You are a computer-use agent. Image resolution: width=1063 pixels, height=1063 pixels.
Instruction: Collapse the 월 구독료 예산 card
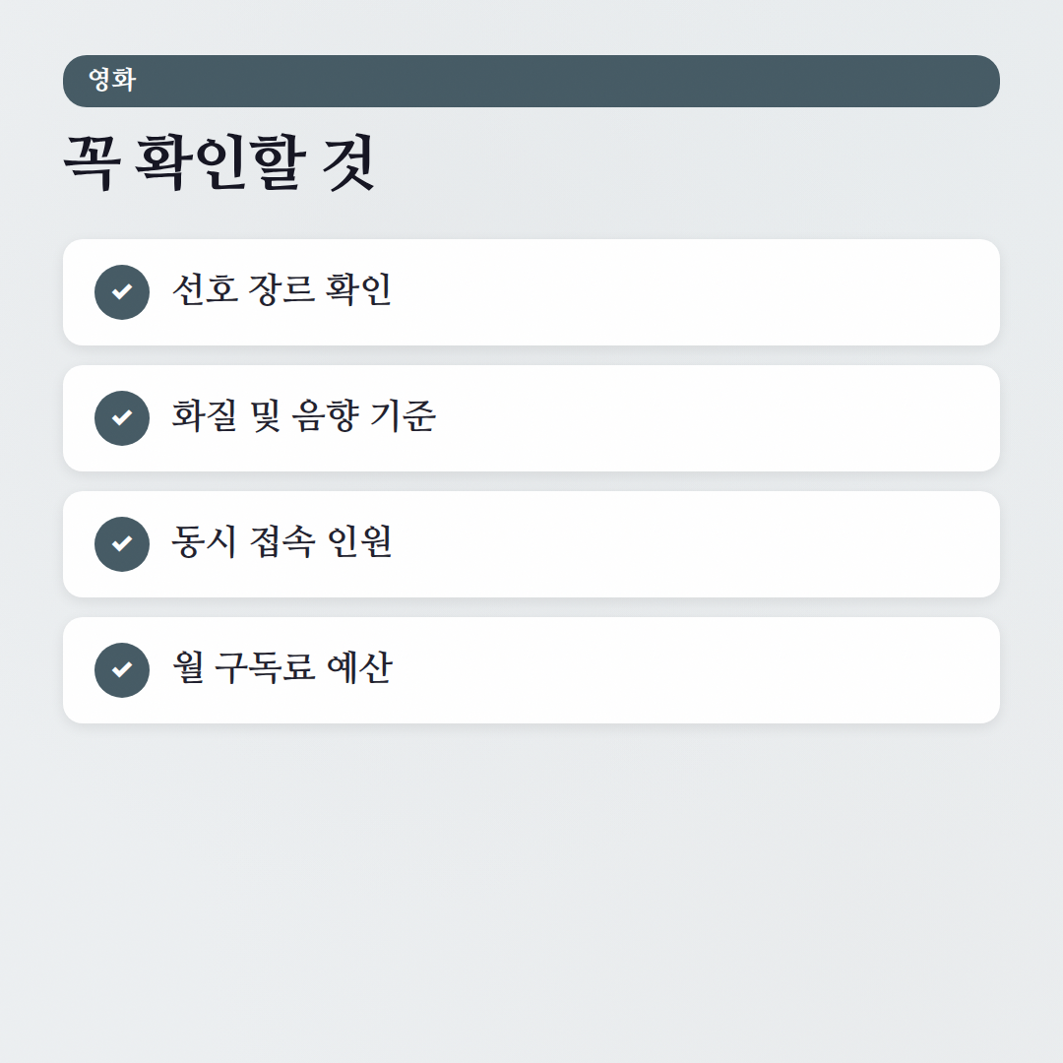coord(531,669)
